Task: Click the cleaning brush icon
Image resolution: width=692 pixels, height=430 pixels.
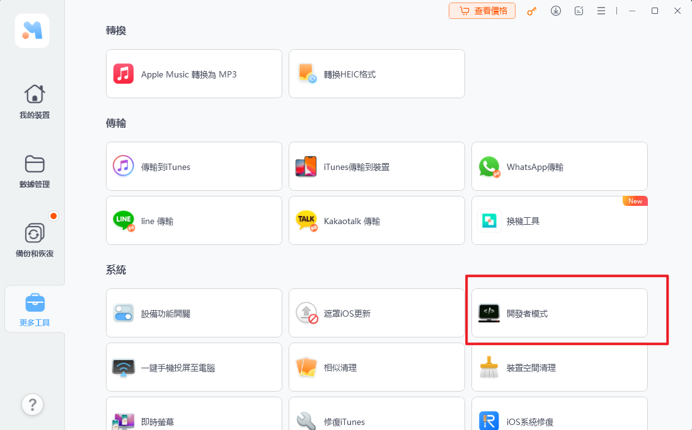Action: (x=489, y=368)
